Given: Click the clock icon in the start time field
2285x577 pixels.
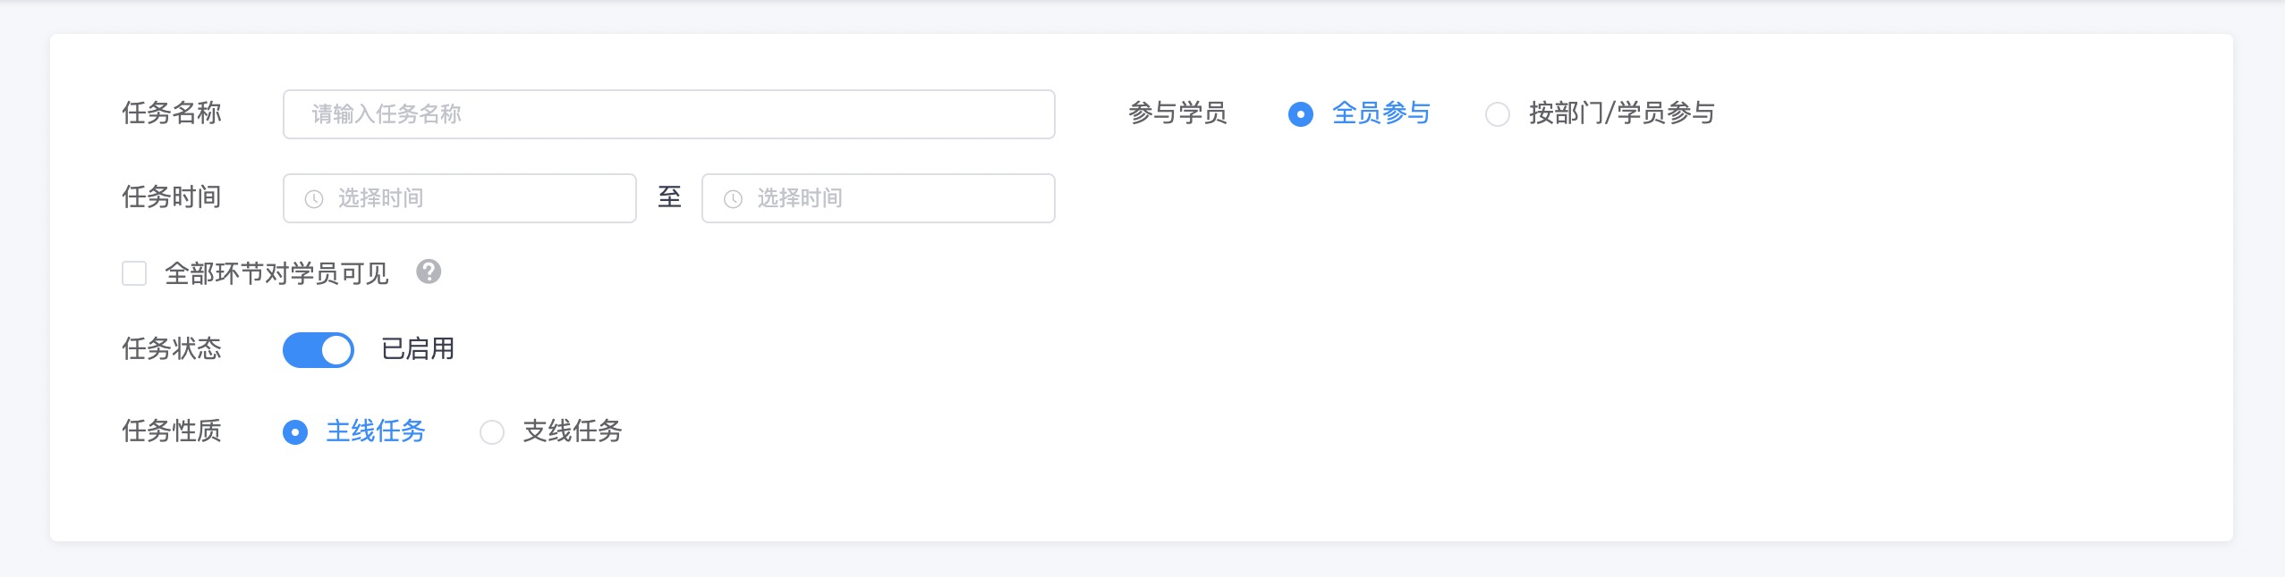Looking at the screenshot, I should pyautogui.click(x=314, y=199).
